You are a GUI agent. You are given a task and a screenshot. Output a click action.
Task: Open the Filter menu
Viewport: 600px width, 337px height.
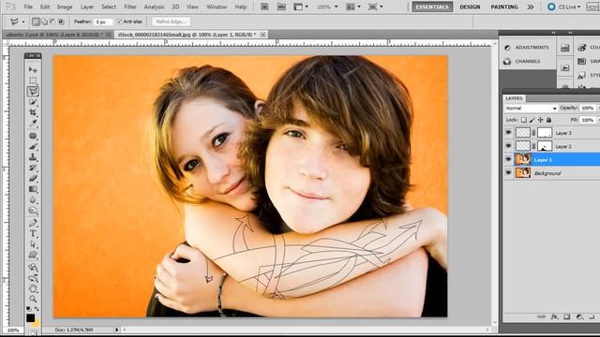coord(130,7)
